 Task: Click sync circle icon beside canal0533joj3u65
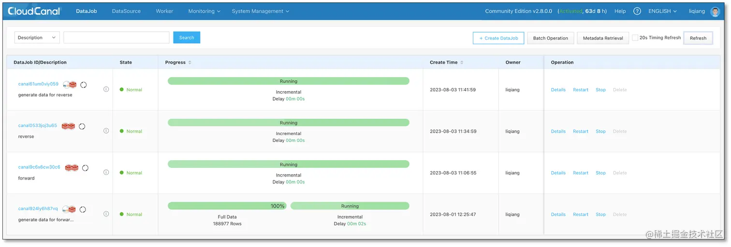[82, 126]
